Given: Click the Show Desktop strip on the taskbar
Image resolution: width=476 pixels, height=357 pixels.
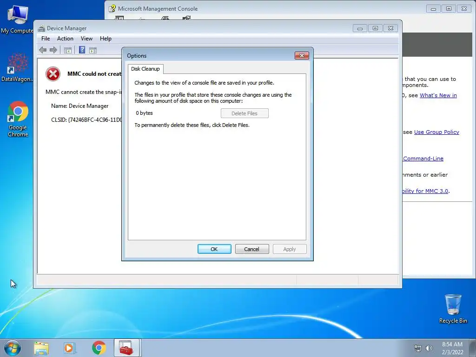Looking at the screenshot, I should click(x=473, y=348).
